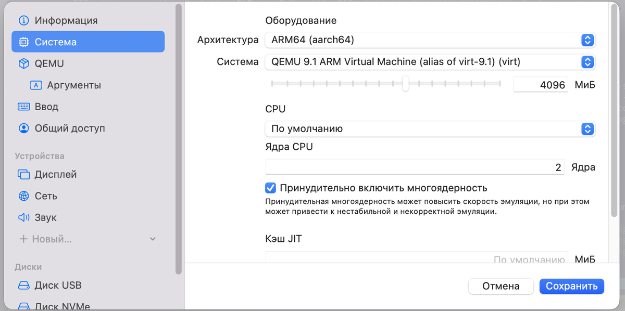Click the Отмена button
Screen dimensions: 625x311
(x=501, y=286)
